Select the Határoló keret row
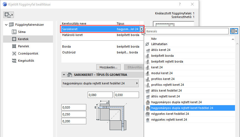 click(x=102, y=35)
